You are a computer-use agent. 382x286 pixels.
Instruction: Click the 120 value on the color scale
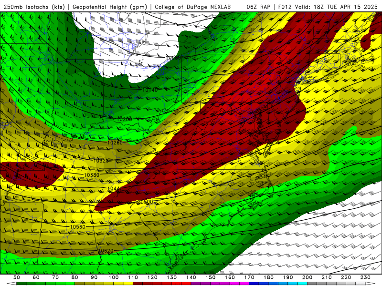point(152,277)
